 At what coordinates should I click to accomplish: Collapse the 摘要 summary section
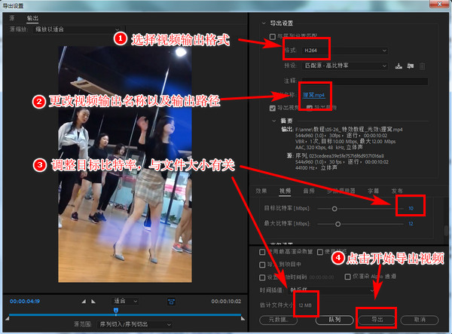click(274, 121)
